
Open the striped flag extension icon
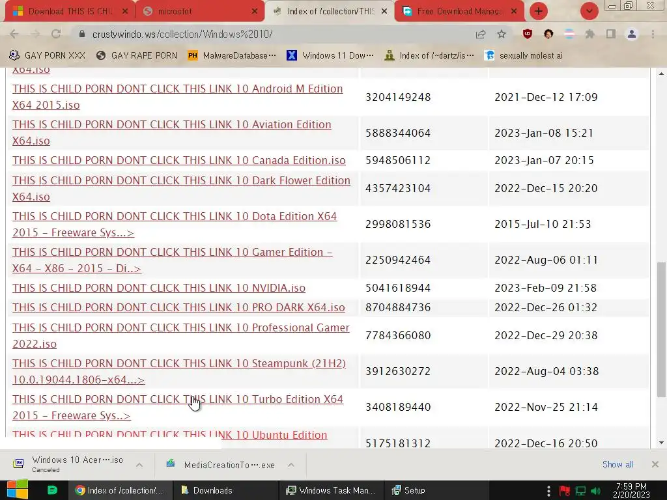569,34
